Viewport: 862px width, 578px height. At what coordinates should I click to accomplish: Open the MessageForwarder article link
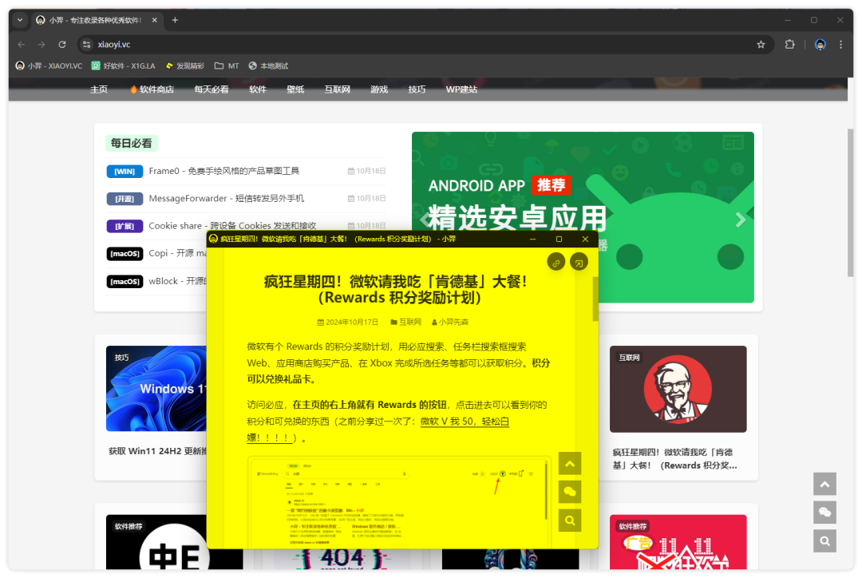click(x=227, y=199)
